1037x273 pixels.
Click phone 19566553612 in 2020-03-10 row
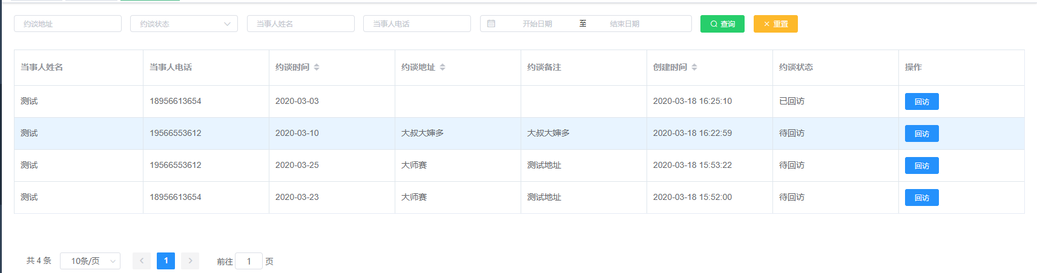coord(176,133)
